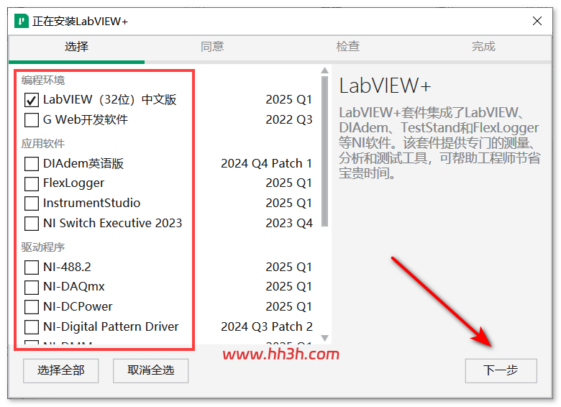Click the NI-DCPower item label

tap(78, 306)
